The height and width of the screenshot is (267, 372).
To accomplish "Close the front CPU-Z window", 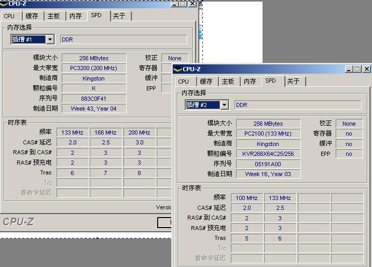I will click(x=366, y=69).
